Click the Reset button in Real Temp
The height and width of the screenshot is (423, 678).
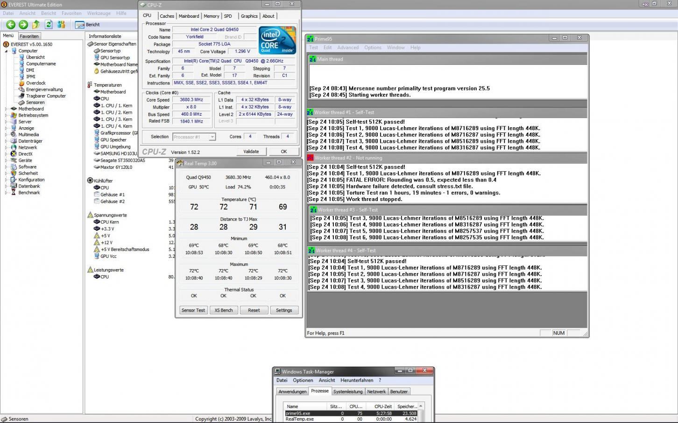pyautogui.click(x=254, y=310)
